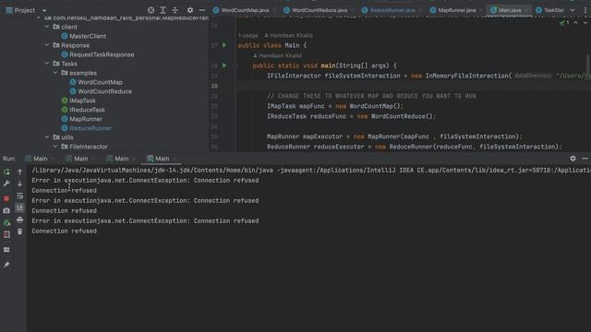Click the editor vertical scrollbar

(587, 64)
